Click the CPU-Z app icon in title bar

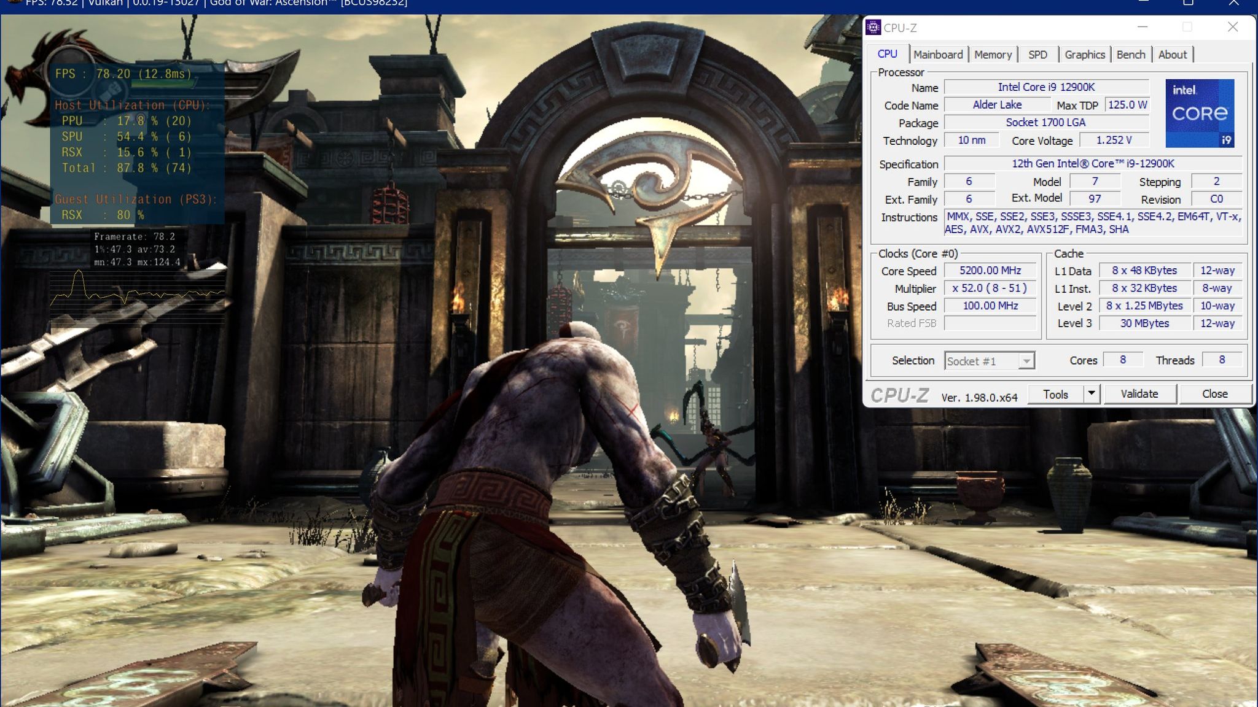[873, 28]
